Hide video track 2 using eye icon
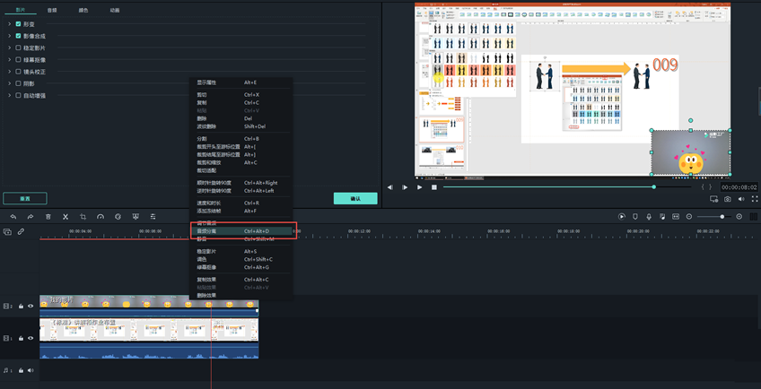 (31, 306)
